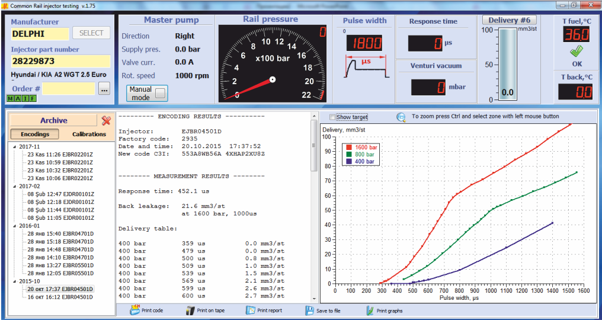
Task: Collapse the 2017-11 archive group
Action: pos(15,147)
